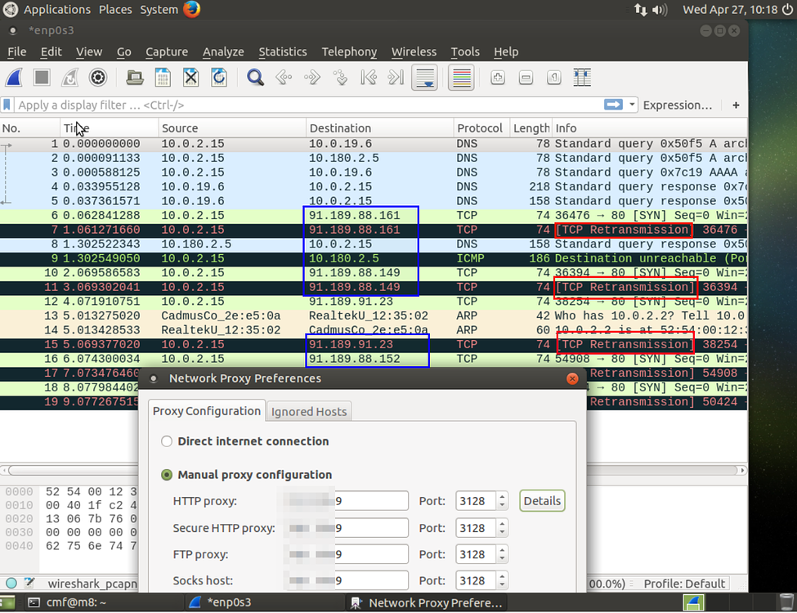Adjust HTTP proxy port spinner arrows
797x613 pixels.
(x=502, y=501)
